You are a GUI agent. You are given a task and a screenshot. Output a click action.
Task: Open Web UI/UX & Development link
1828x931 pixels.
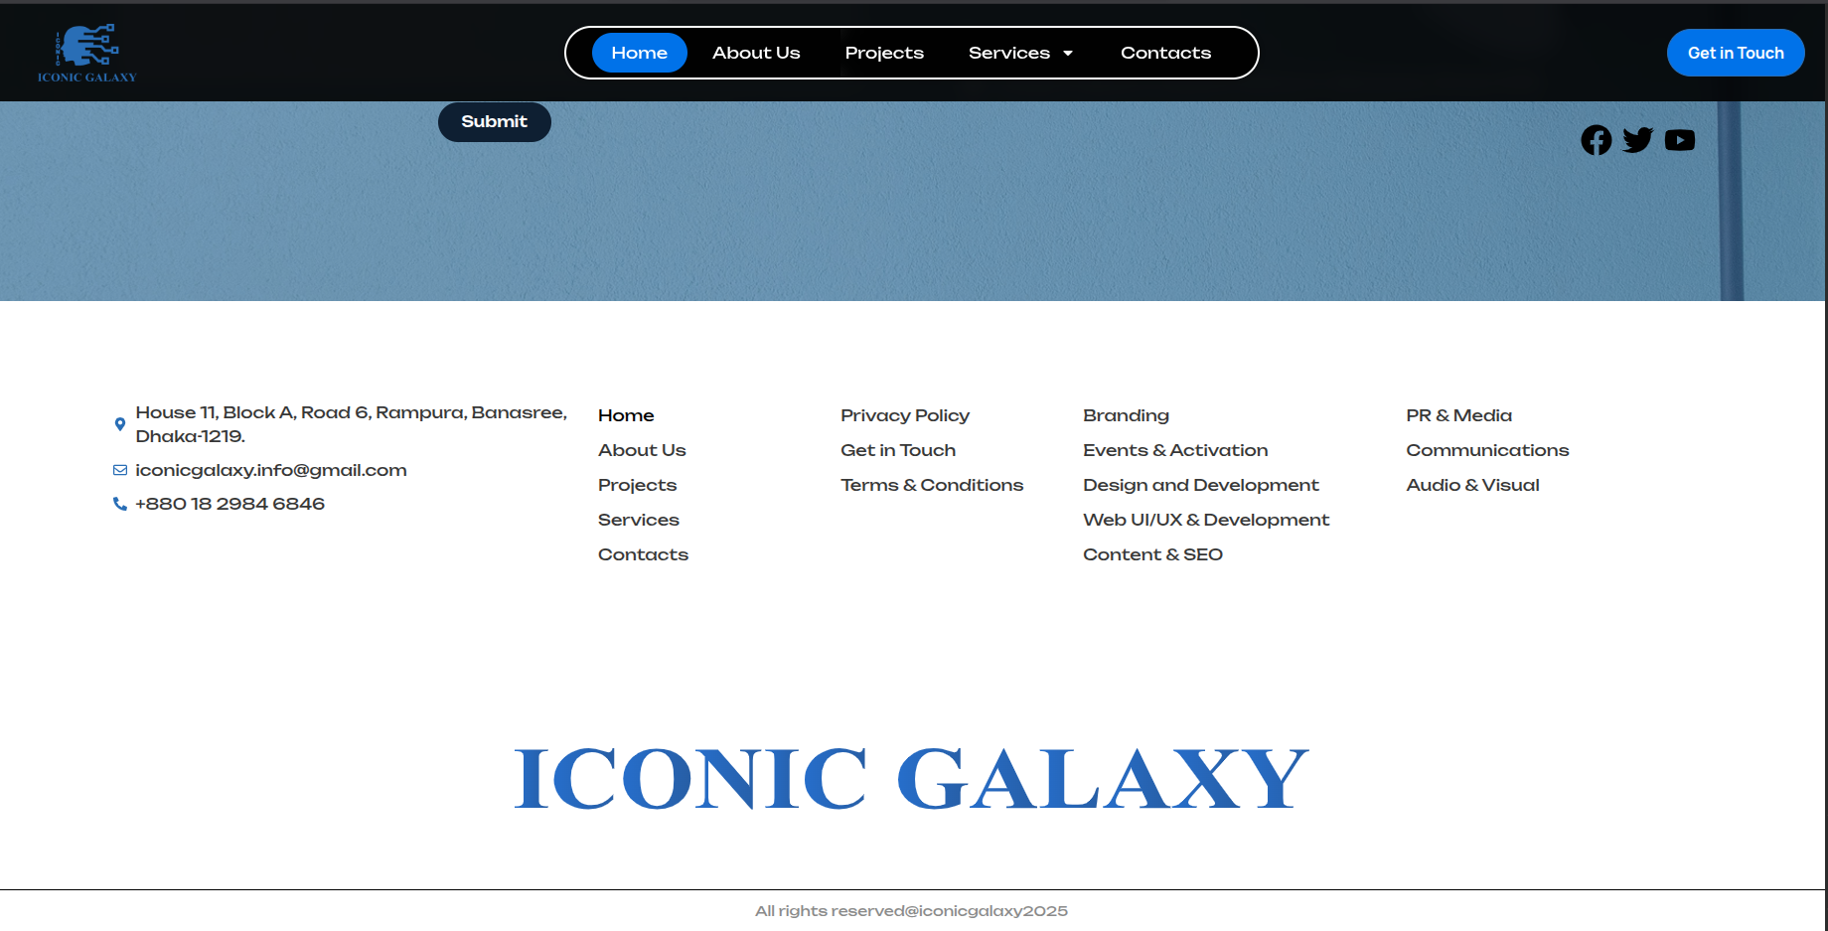(1205, 520)
